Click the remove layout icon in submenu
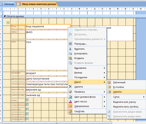146x124 pixels. [109, 92]
